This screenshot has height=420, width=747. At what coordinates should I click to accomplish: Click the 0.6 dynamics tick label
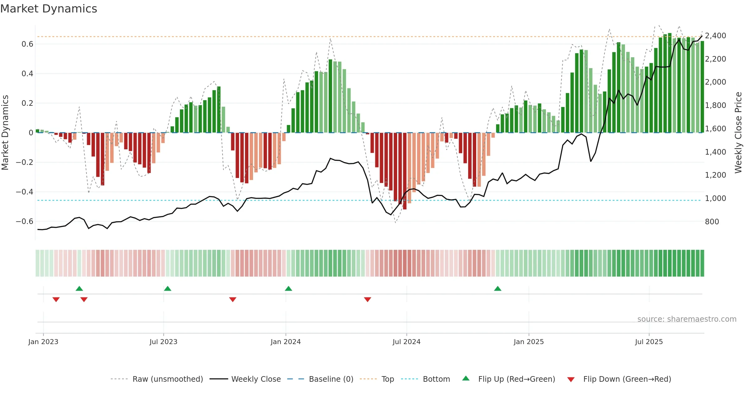coord(27,44)
